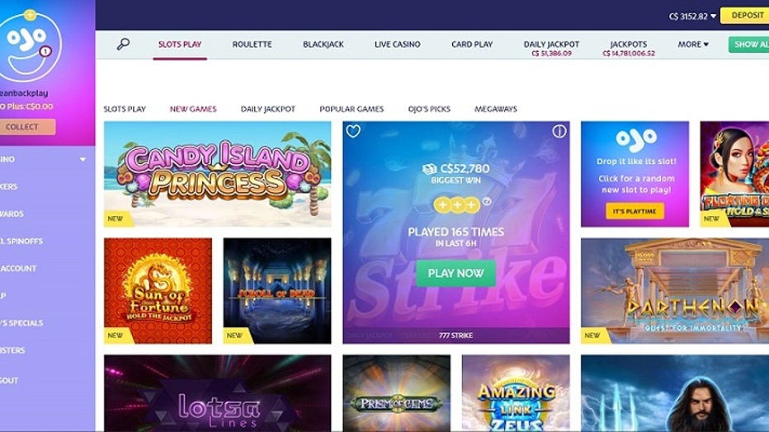The image size is (769, 432).
Task: Open the search magnifier icon
Action: [123, 44]
